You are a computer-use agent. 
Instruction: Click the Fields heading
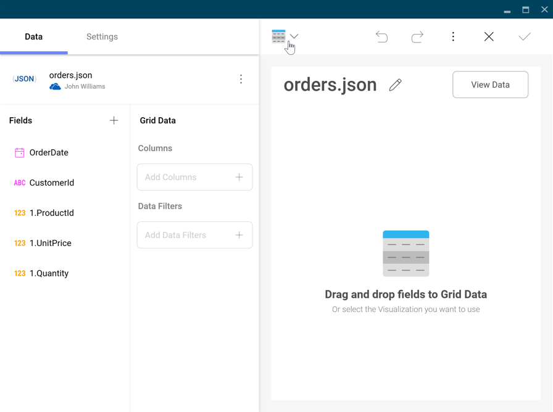point(20,120)
